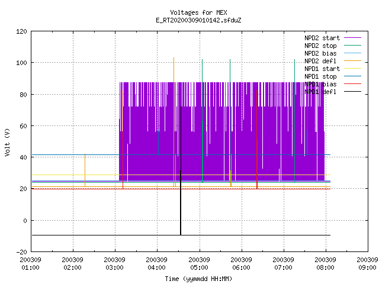Click the blue NPD1 stop legend line
This screenshot has width=379, height=284.
coord(352,76)
